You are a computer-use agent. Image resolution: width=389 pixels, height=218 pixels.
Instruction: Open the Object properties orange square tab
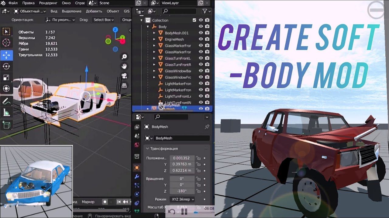[x=137, y=167]
